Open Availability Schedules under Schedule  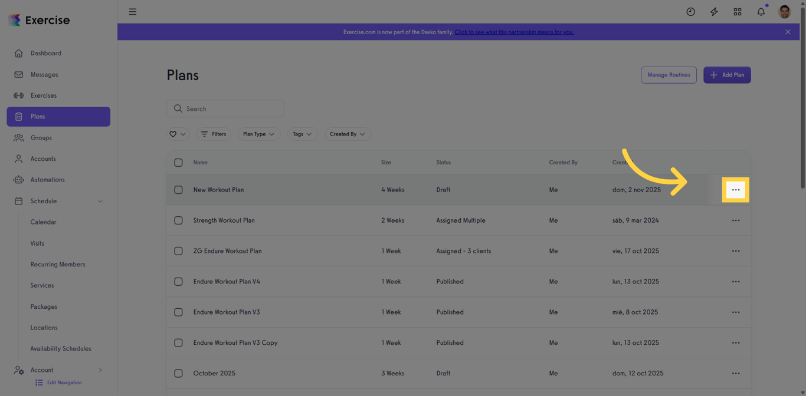point(61,349)
